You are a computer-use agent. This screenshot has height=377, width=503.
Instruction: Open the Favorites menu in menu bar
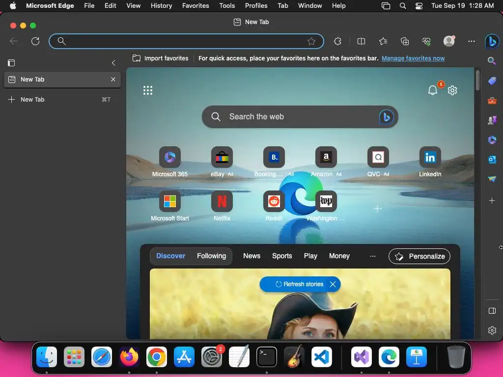(x=196, y=5)
